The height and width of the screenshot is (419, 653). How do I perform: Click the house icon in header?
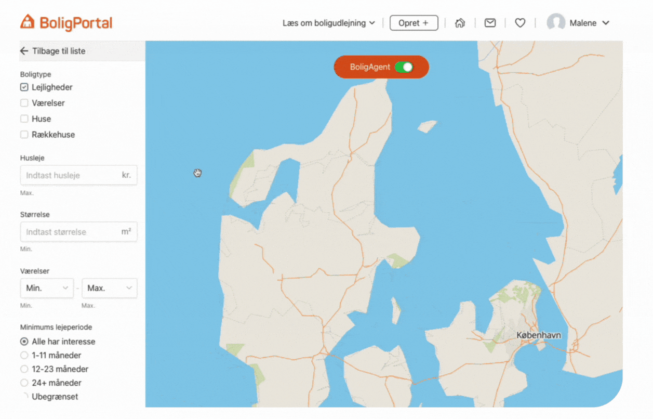point(460,23)
